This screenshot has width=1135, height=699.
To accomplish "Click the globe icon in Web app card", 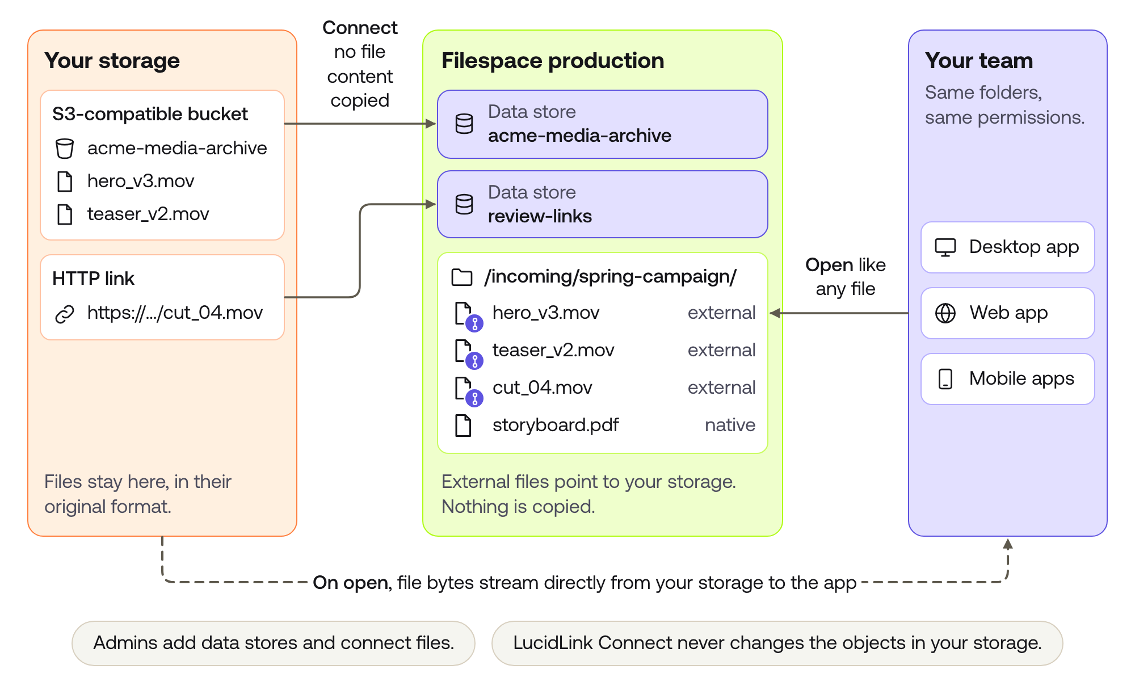I will (x=945, y=313).
